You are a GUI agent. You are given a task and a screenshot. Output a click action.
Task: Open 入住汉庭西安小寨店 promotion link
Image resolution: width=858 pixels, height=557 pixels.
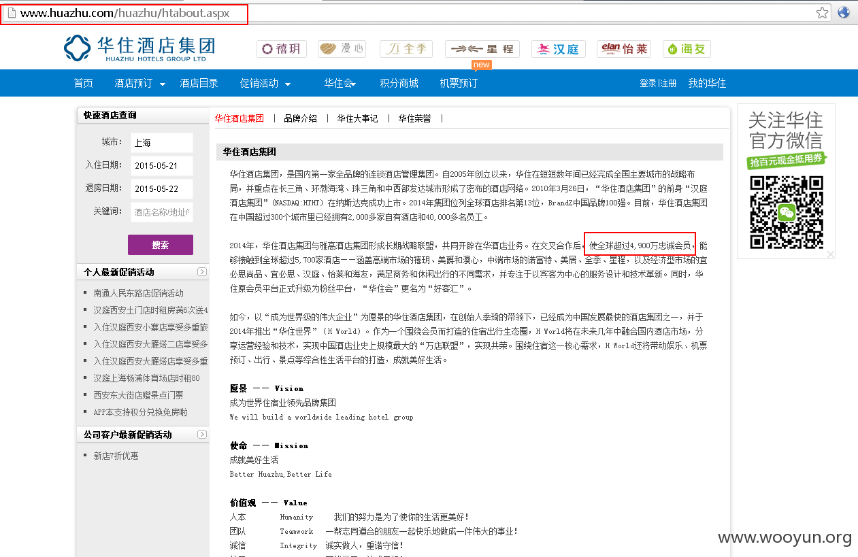point(150,327)
